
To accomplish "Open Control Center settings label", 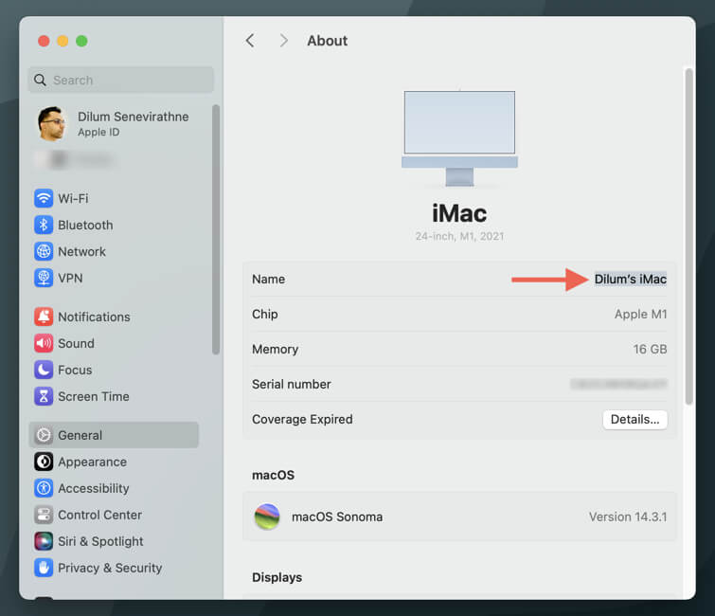I will (x=99, y=515).
